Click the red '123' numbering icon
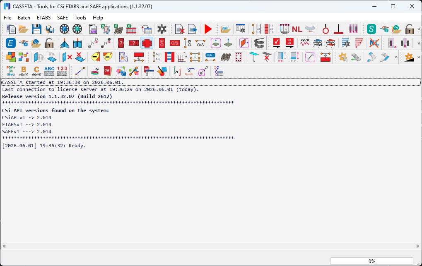The height and width of the screenshot is (266, 422). pos(62,71)
